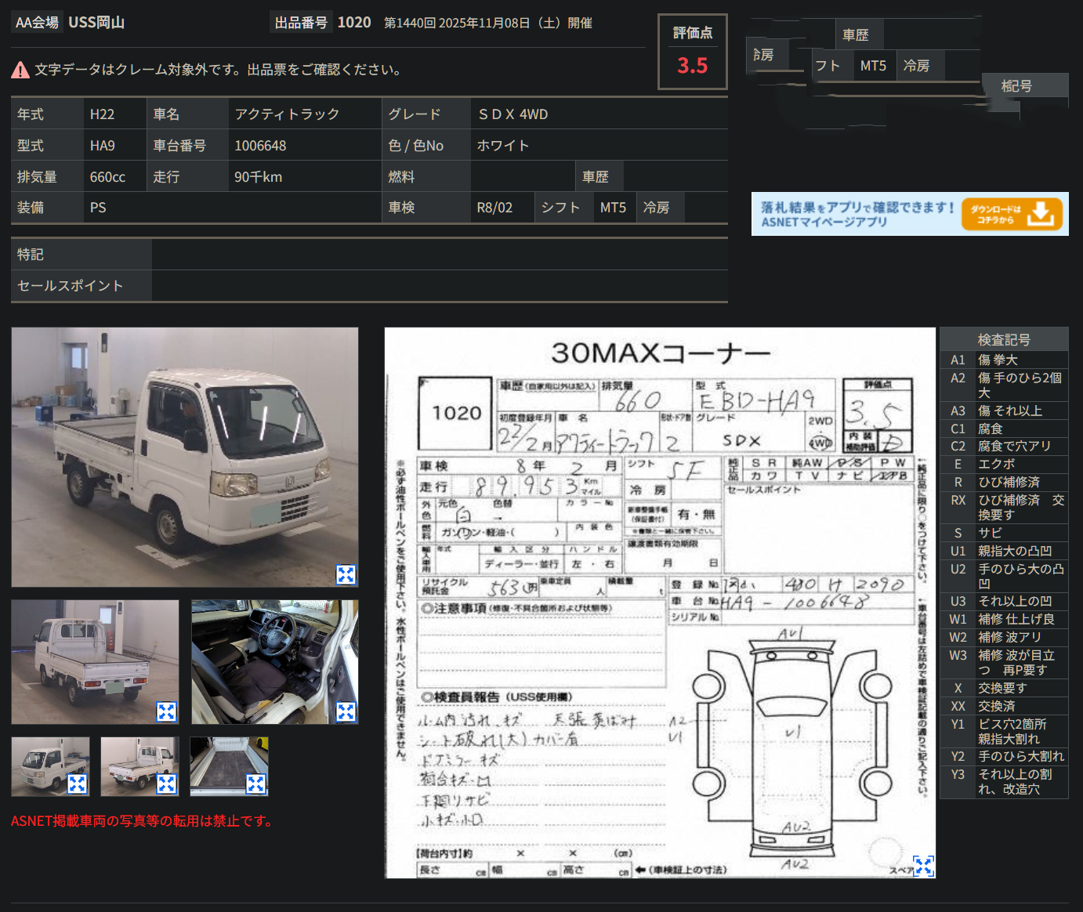The height and width of the screenshot is (912, 1083).
Task: Expand the interior cabin photo
Action: point(346,711)
